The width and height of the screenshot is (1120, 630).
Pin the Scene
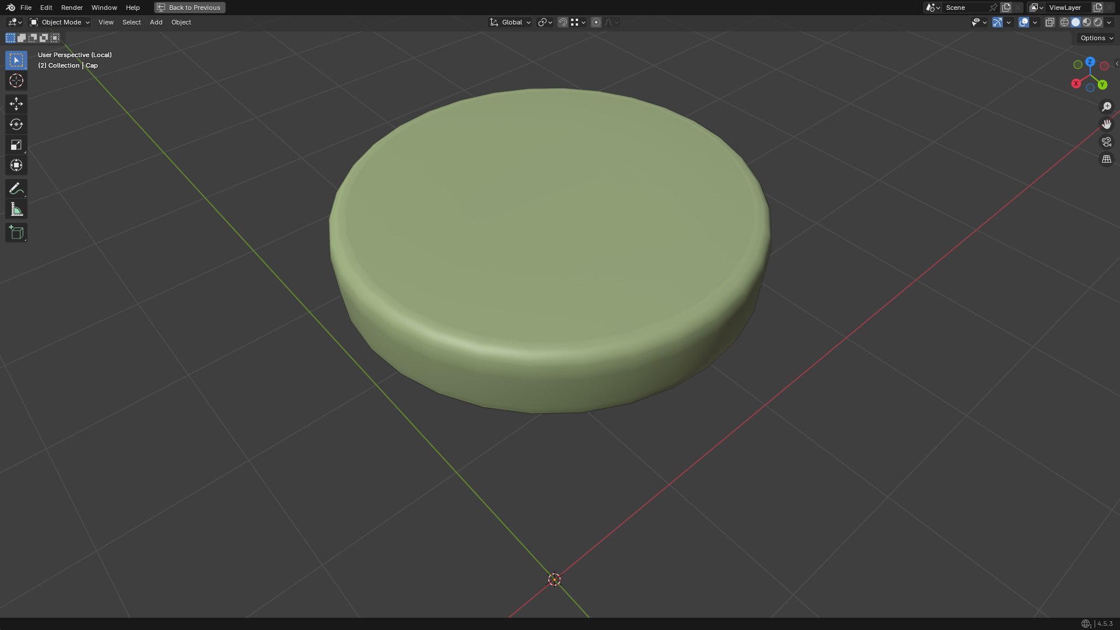[x=993, y=8]
